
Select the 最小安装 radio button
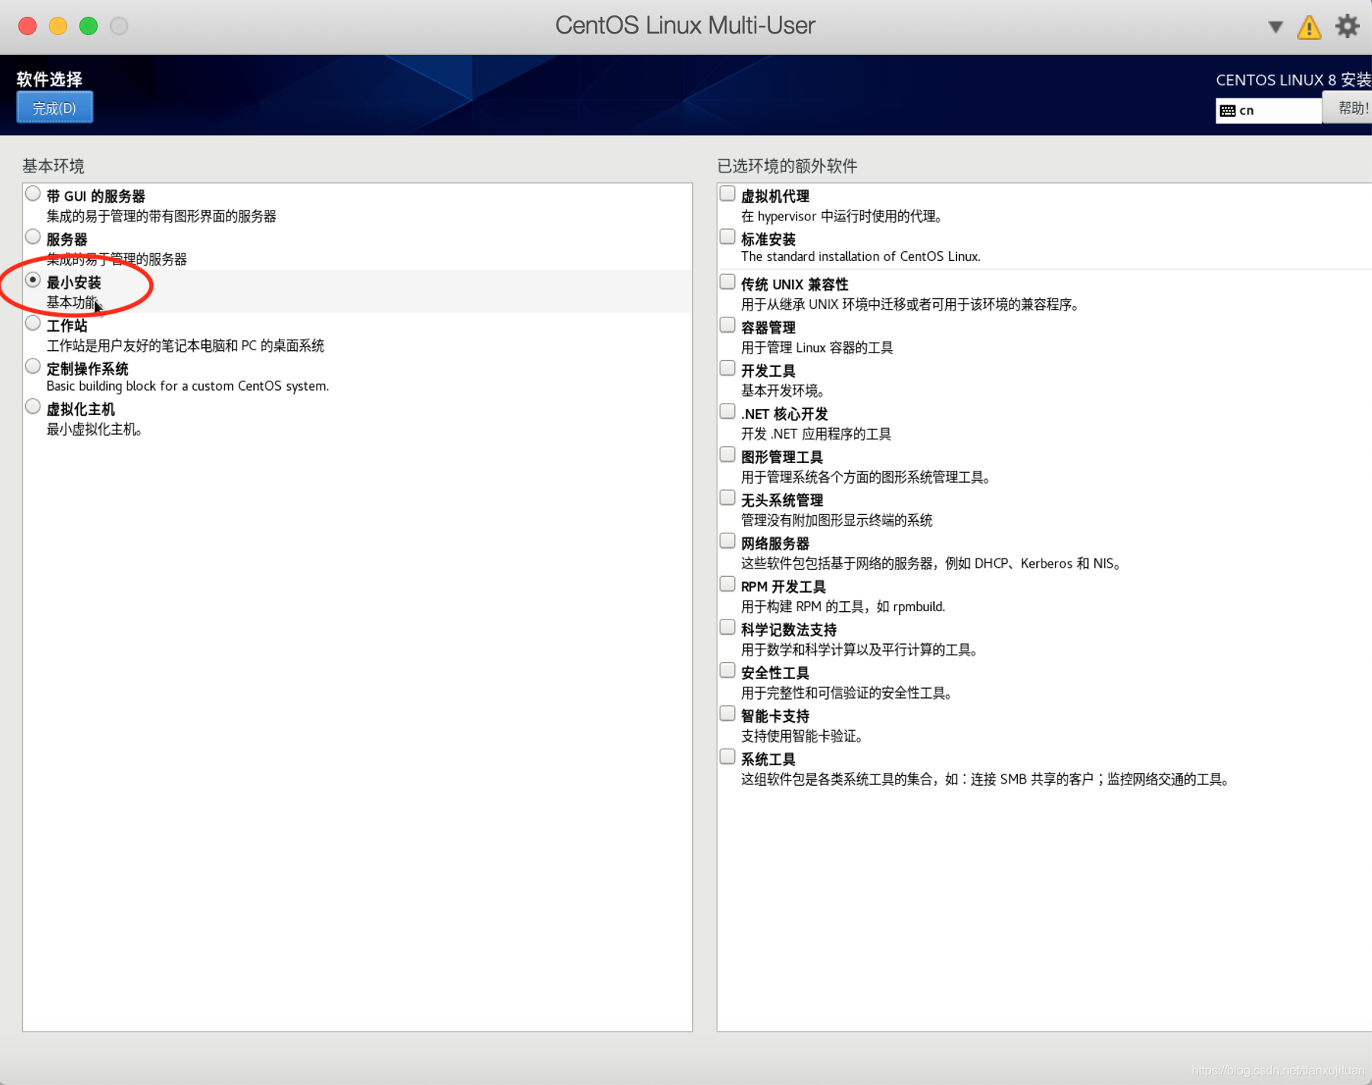pos(33,280)
